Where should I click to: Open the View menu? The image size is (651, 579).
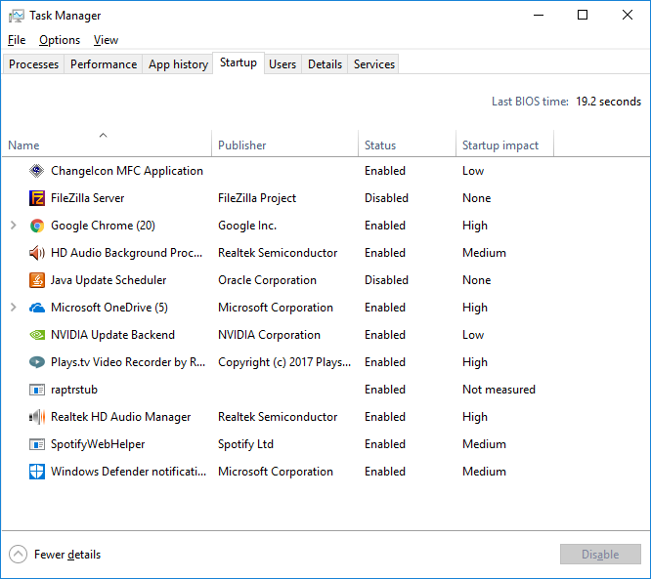pyautogui.click(x=106, y=40)
